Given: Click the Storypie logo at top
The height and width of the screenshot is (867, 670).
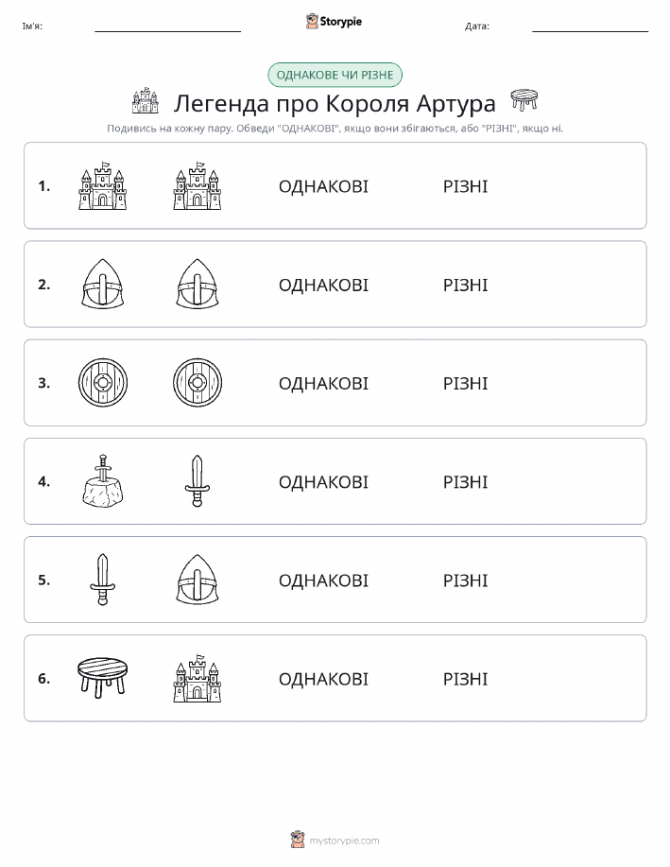Looking at the screenshot, I should [334, 21].
